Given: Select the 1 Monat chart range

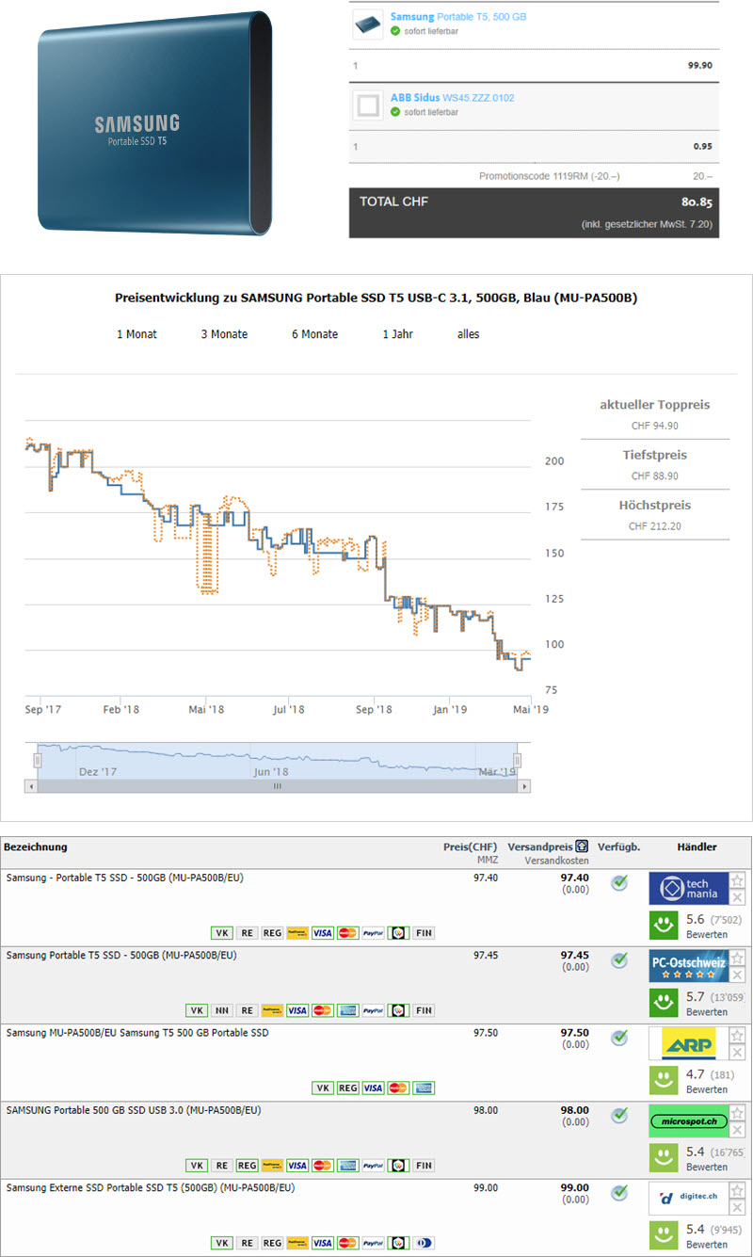Looking at the screenshot, I should [x=136, y=334].
